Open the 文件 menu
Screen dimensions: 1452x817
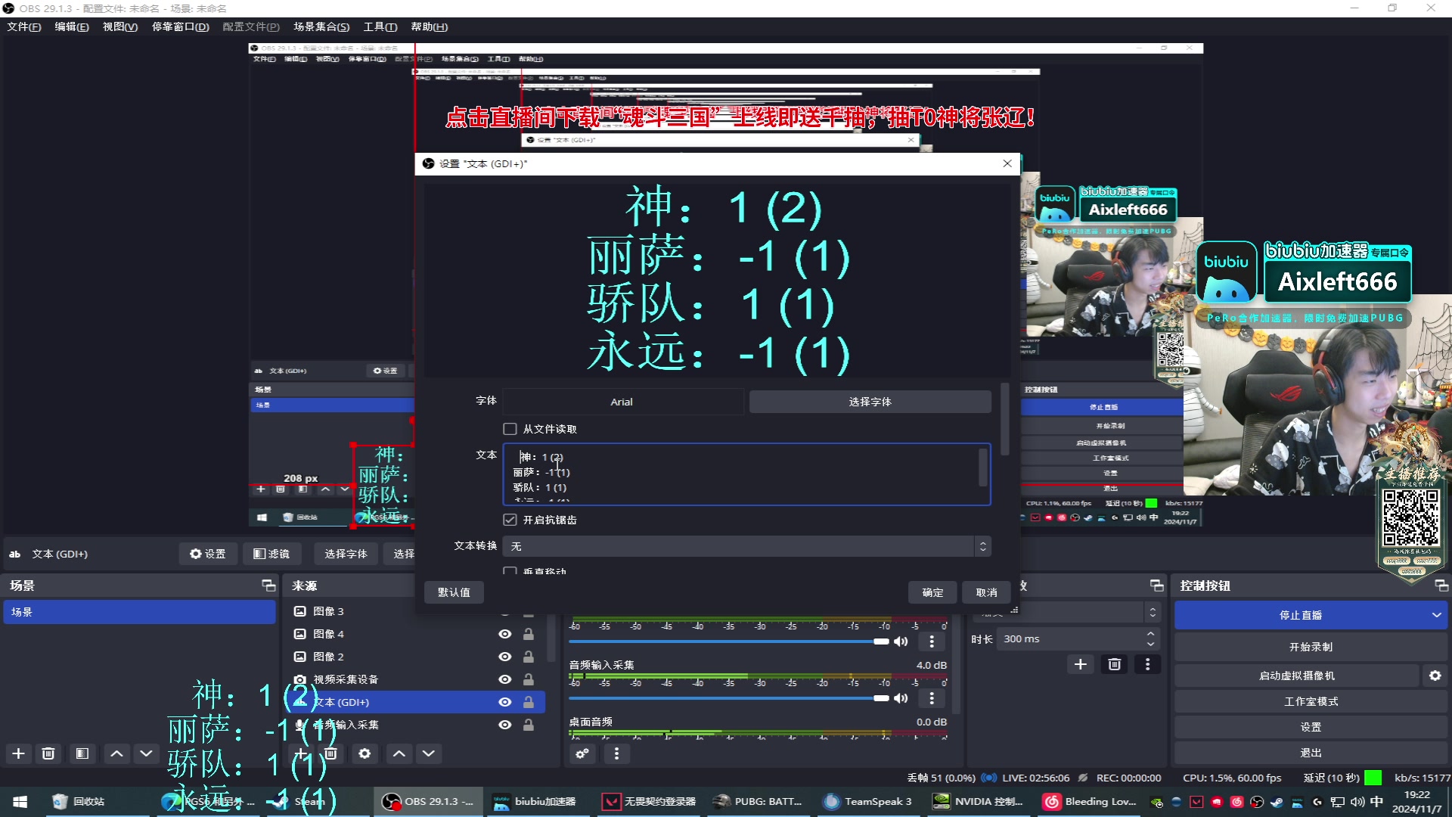(x=24, y=26)
